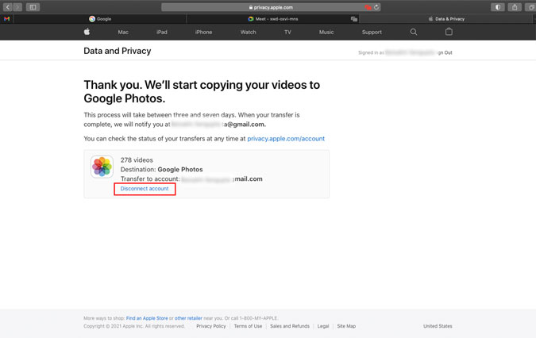Click the Sign Out link
This screenshot has width=536, height=338.
443,52
